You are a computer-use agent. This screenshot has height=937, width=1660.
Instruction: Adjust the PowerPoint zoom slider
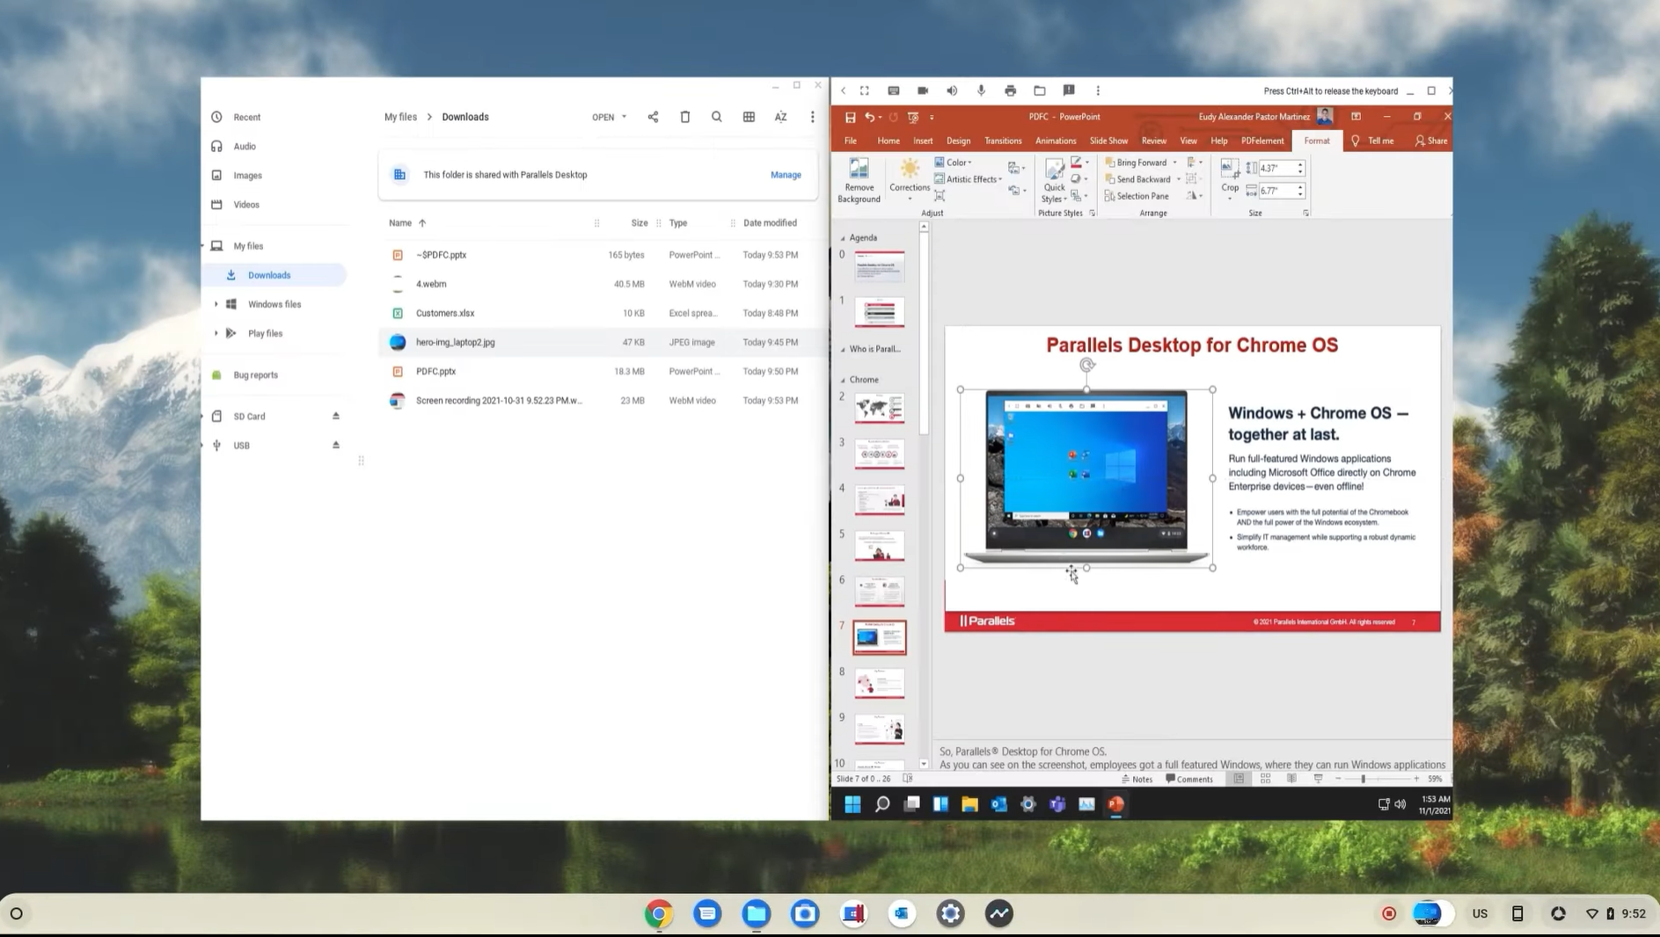tap(1364, 779)
